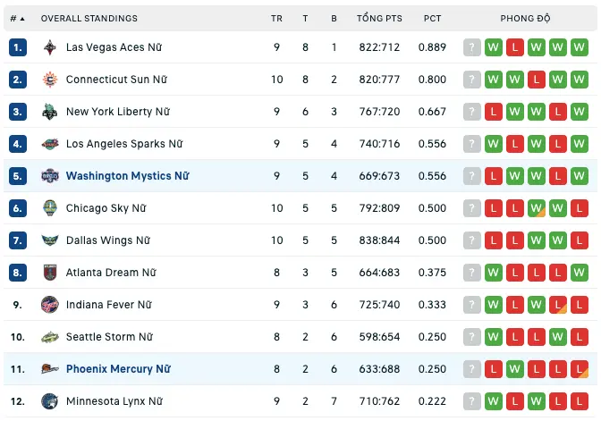Click the blue rank badge 5.

tap(18, 176)
